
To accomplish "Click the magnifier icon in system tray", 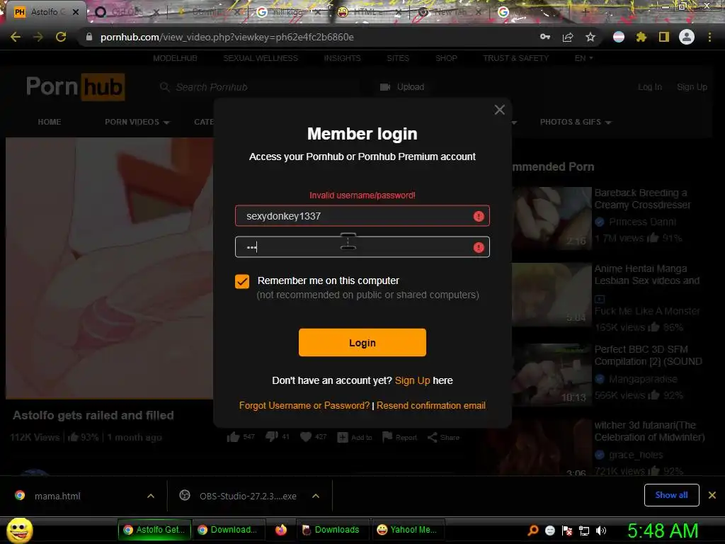I will coord(533,531).
